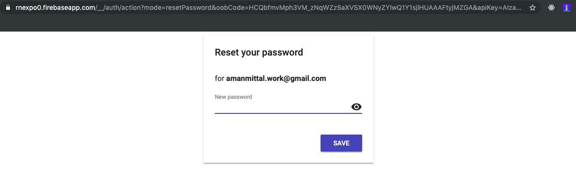This screenshot has height=176, width=576.
Task: Click the rnexpo0.firebaseapp.com domain in URL
Action: tap(54, 8)
